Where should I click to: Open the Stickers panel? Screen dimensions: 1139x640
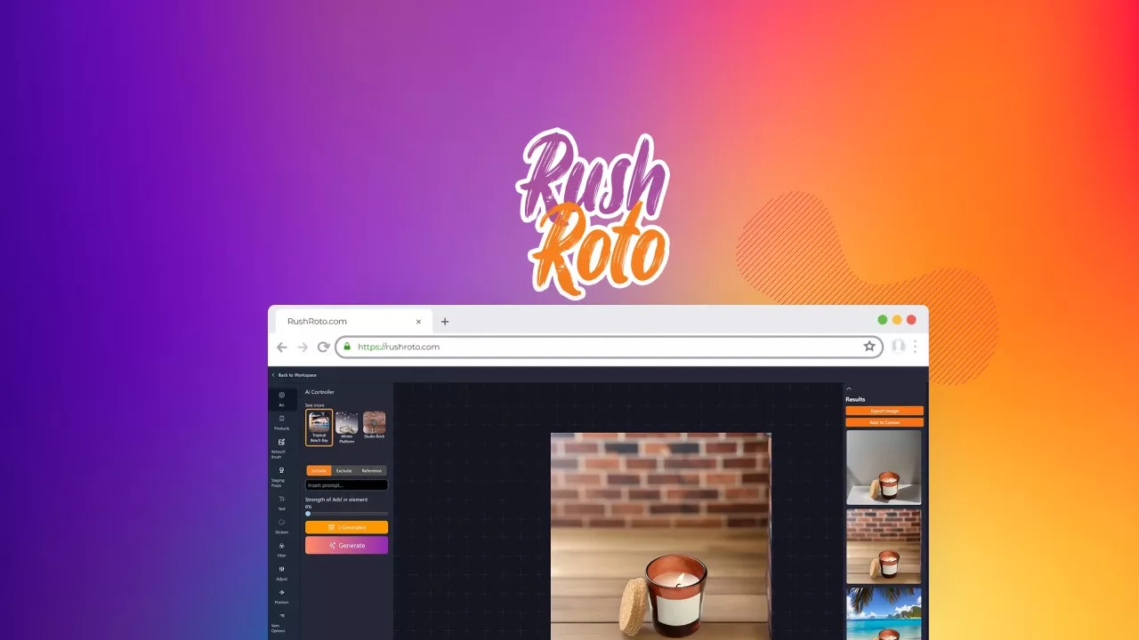tap(281, 525)
